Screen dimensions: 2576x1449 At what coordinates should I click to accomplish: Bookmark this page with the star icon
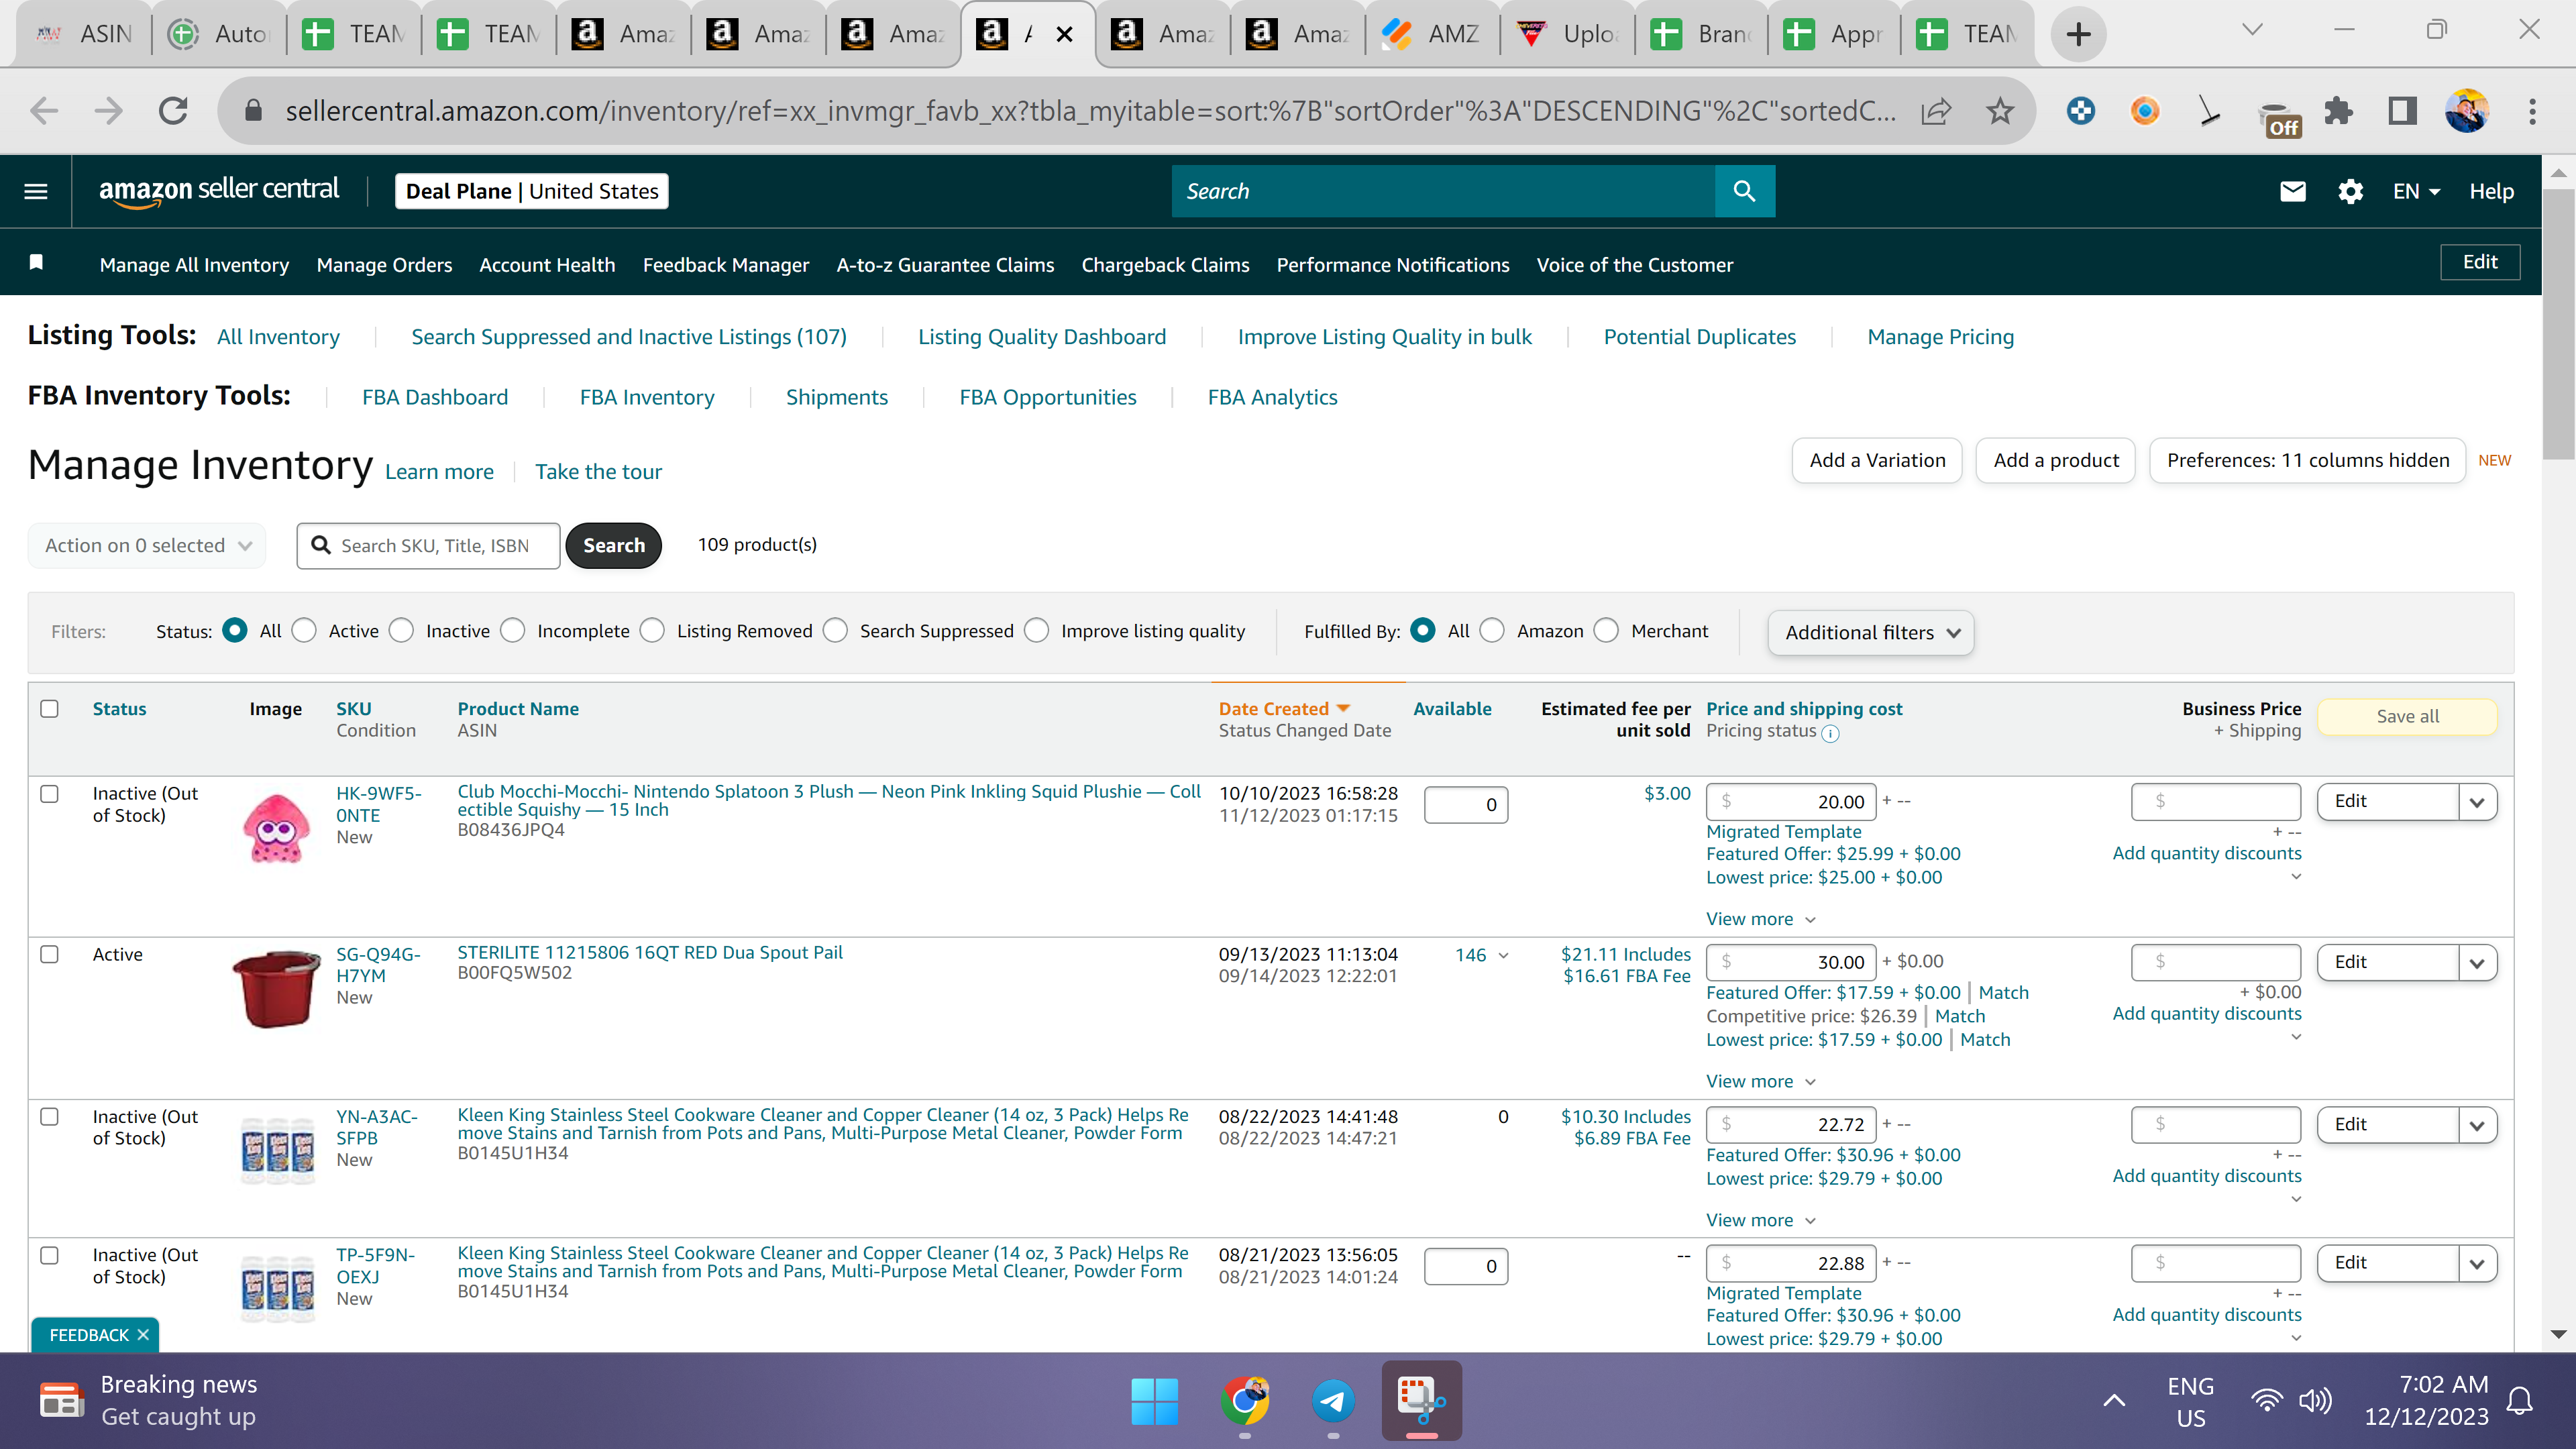point(2000,111)
